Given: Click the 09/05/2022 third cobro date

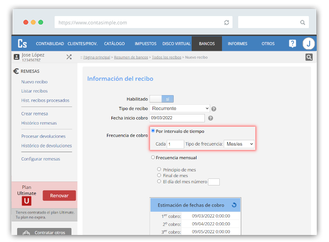Looking at the screenshot, I should click(x=211, y=232).
